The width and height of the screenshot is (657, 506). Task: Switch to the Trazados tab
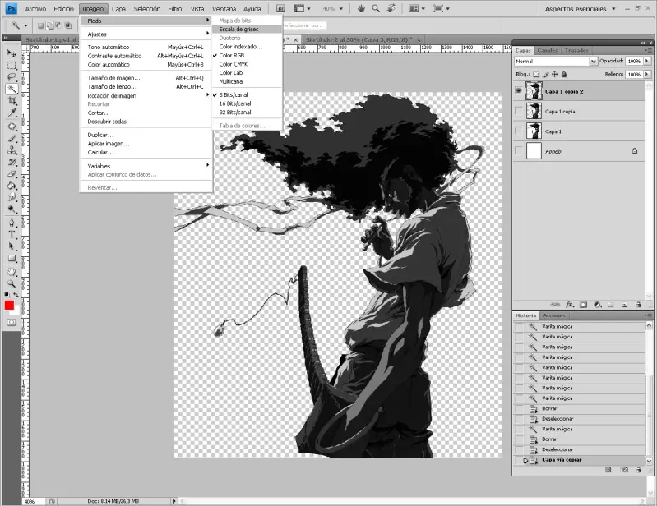coord(576,50)
